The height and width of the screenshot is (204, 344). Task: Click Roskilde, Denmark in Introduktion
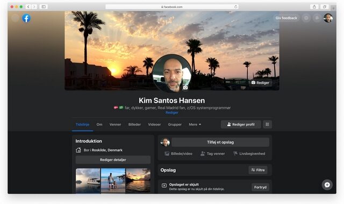107,150
